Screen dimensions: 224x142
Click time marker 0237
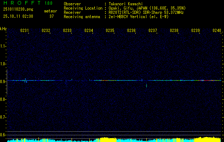152,31
